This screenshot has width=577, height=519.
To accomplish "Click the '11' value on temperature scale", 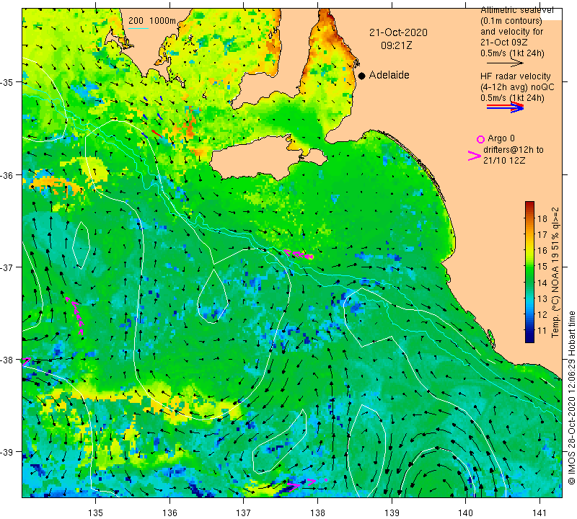I will click(x=542, y=330).
